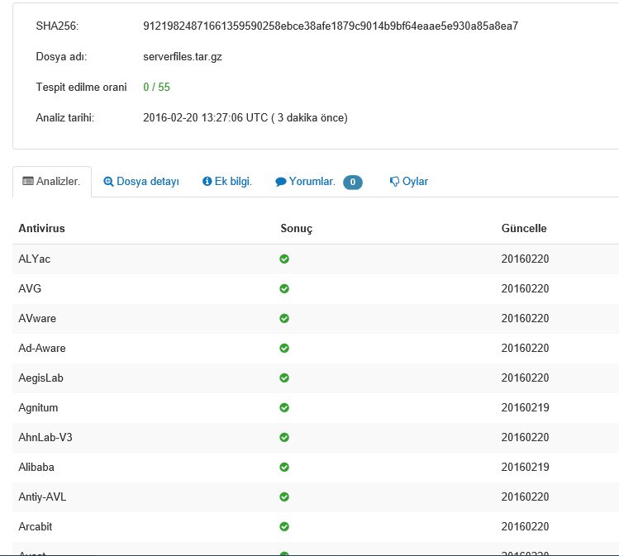Click the file name serverfiles.tar.gz
Screen dimensions: 619x556
click(x=183, y=57)
